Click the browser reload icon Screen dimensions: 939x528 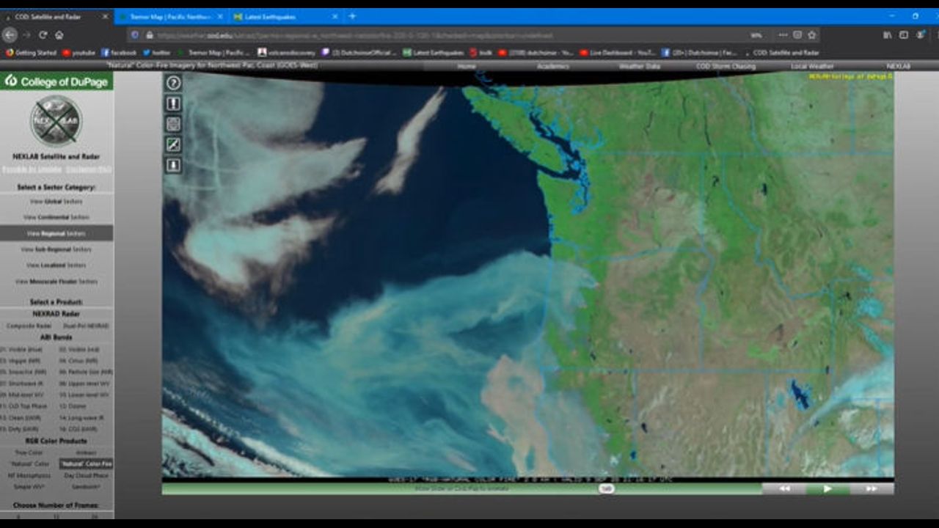pyautogui.click(x=43, y=34)
